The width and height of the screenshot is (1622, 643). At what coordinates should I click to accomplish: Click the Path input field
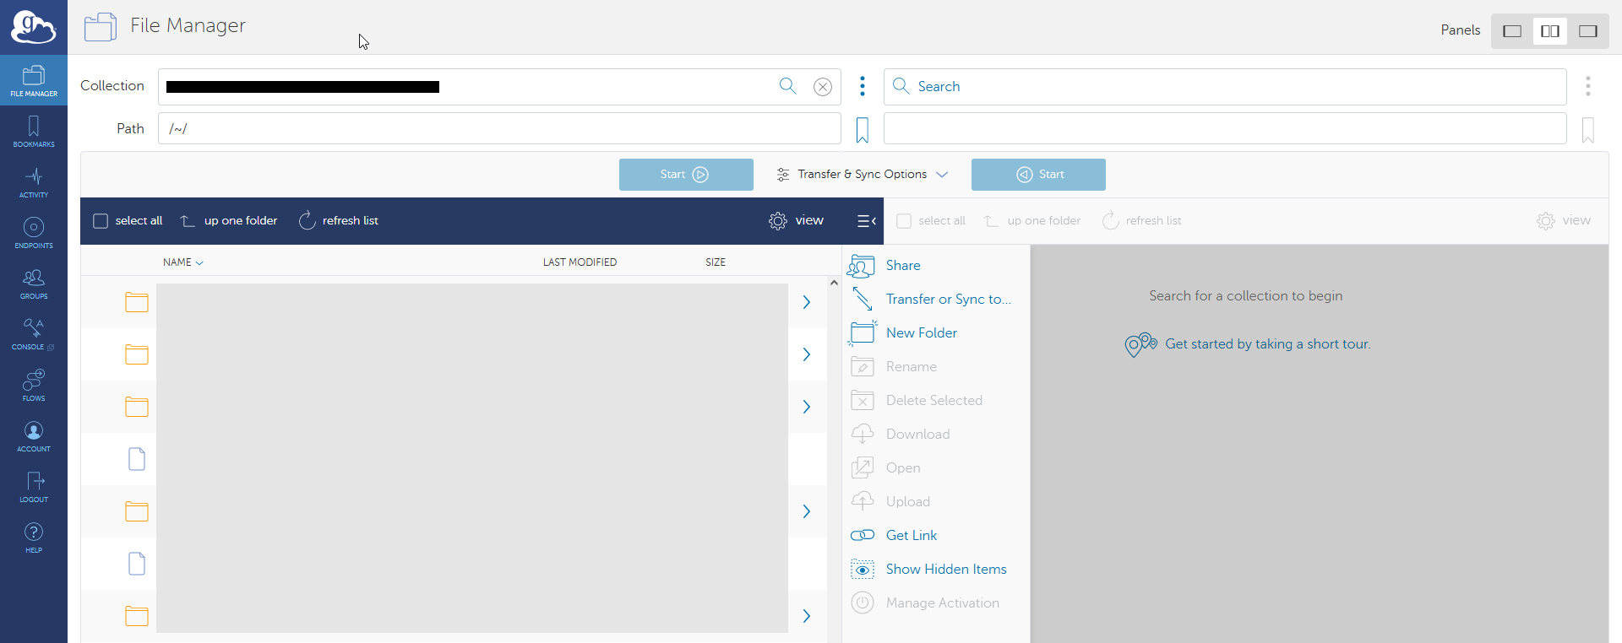pos(498,129)
